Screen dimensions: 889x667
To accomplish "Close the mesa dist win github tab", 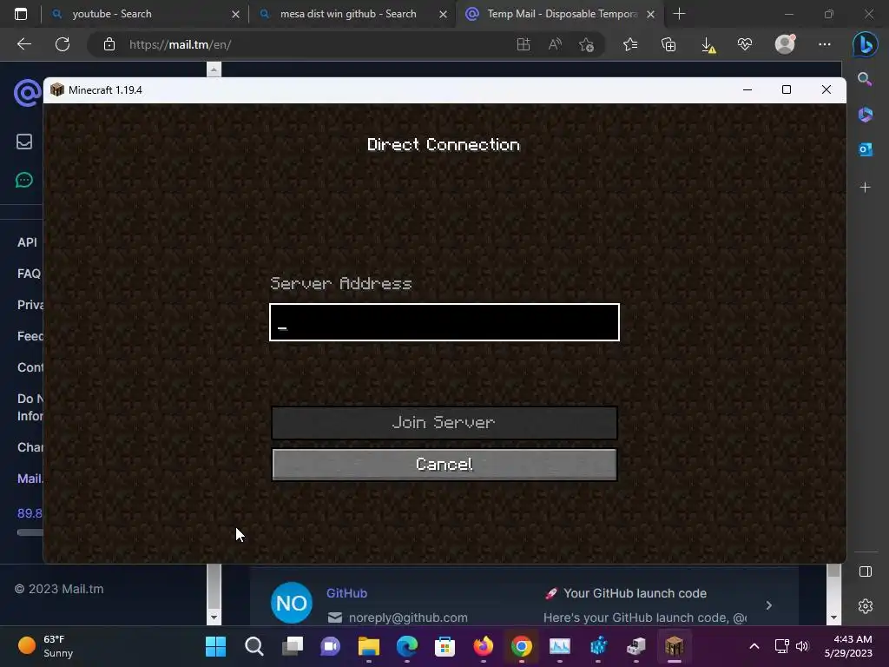I will [x=444, y=14].
